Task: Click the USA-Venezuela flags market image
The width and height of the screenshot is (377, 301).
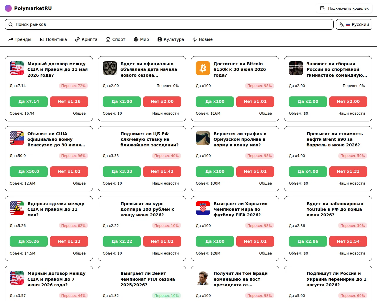Action: [x=17, y=138]
